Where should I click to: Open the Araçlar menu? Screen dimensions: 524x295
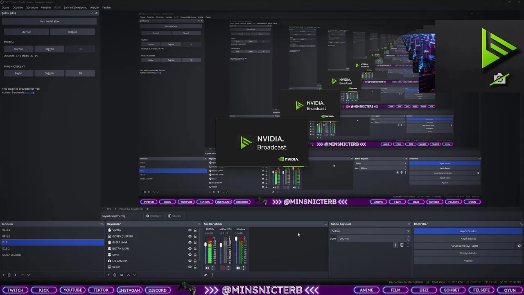point(95,7)
